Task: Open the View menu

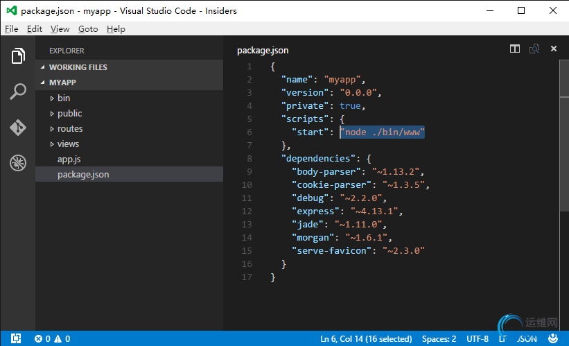Action: pyautogui.click(x=60, y=28)
